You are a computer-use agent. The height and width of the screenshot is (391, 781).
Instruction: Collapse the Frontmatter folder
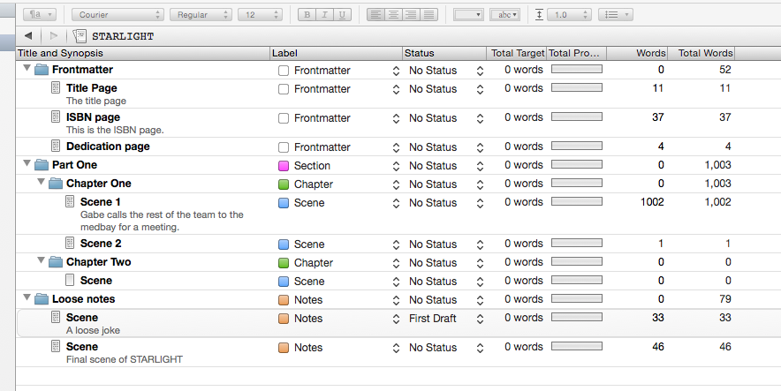(x=27, y=70)
